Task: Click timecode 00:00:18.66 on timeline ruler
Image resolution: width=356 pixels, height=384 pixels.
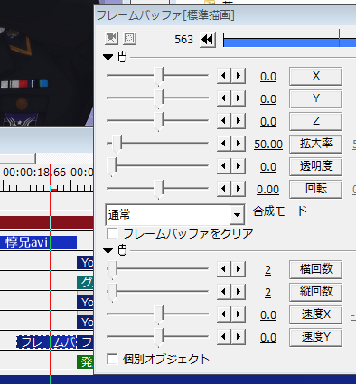Action: (x=34, y=173)
